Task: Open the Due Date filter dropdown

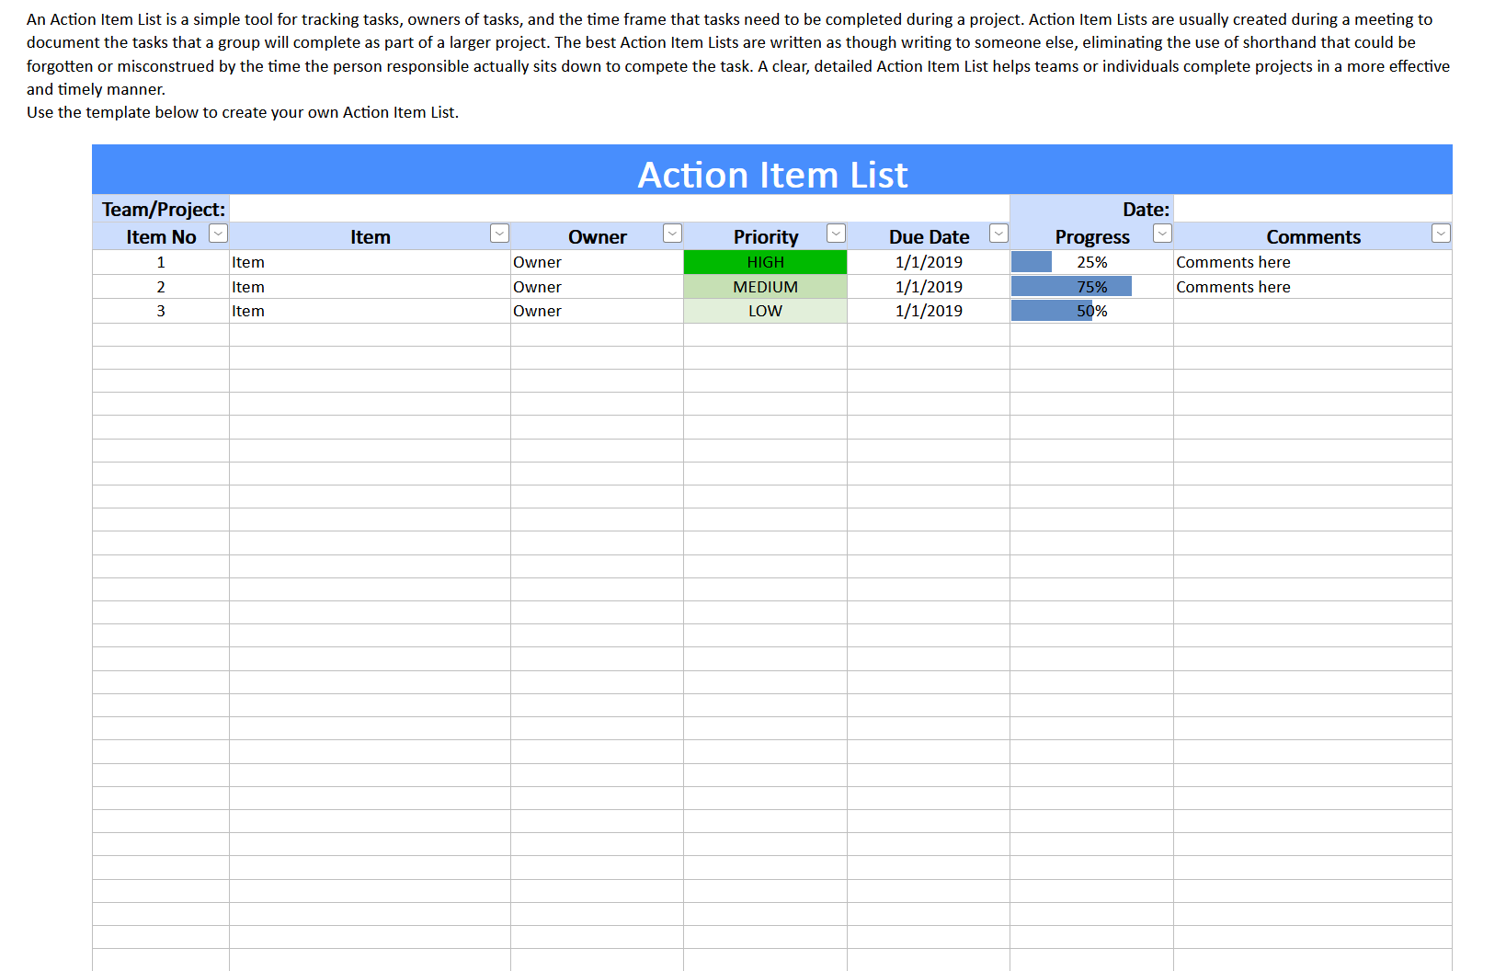Action: 998,234
